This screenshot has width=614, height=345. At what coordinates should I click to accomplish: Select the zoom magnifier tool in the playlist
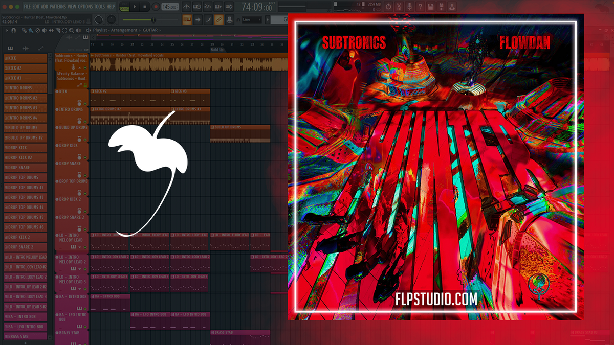pyautogui.click(x=72, y=30)
